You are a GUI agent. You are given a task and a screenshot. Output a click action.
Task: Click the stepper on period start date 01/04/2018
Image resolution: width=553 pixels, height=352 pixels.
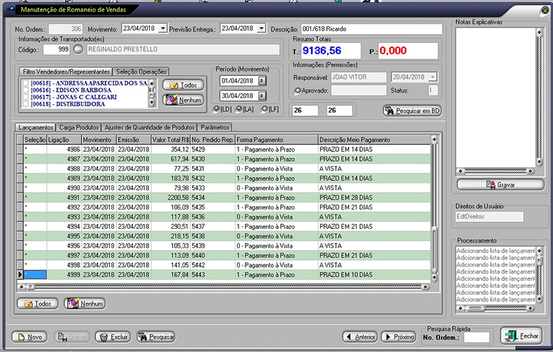(261, 81)
